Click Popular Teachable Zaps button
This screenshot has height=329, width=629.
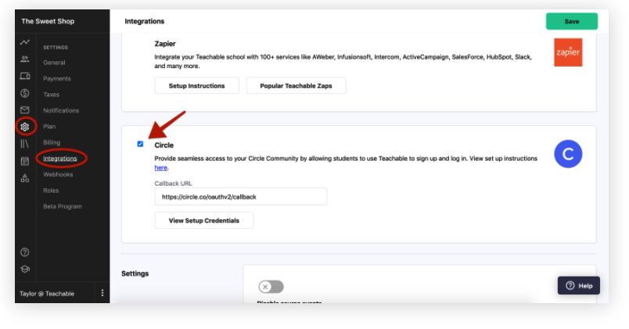click(296, 85)
